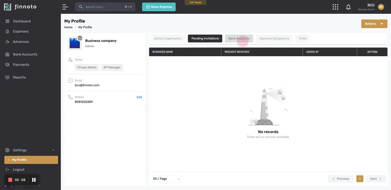Viewport: 391px width, 190px height.
Task: Select the Pending Invitations tab
Action: (x=205, y=38)
